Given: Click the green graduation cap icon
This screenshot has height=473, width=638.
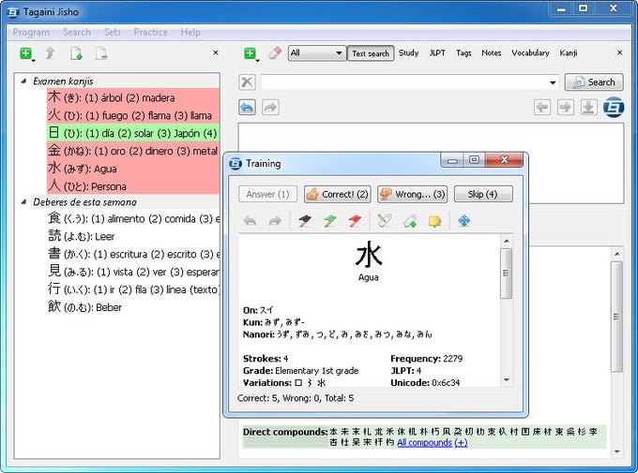Looking at the screenshot, I should click(x=329, y=221).
